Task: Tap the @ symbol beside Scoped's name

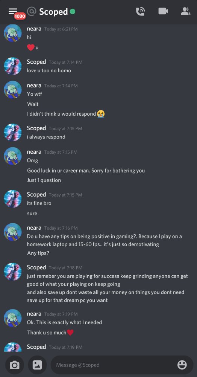Action: tap(31, 11)
